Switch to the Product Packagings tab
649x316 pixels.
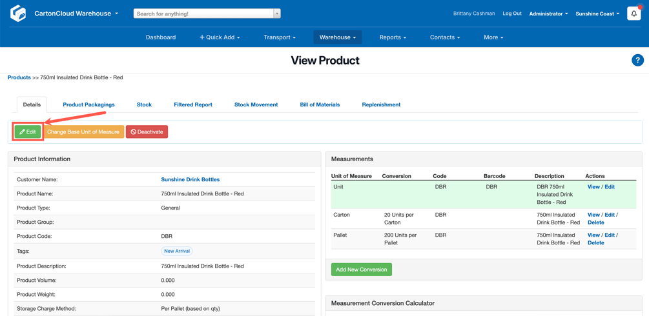click(88, 104)
